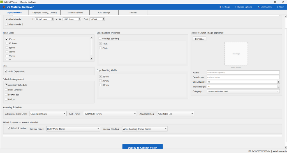Viewport: 287px width, 153px height.
Task: Click the Manage Options menu icon
Action: 236,7
